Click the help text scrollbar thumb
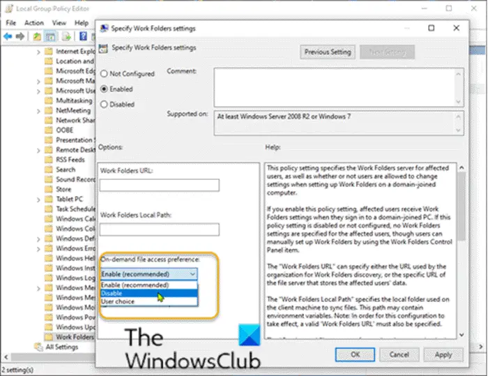This screenshot has height=376, width=488. pos(462,206)
